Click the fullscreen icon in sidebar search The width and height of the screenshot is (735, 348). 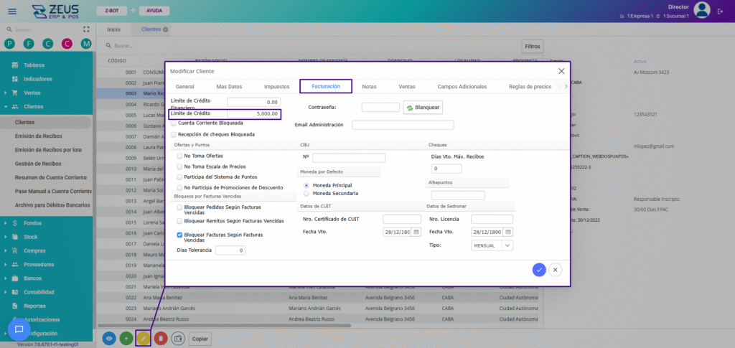click(87, 29)
